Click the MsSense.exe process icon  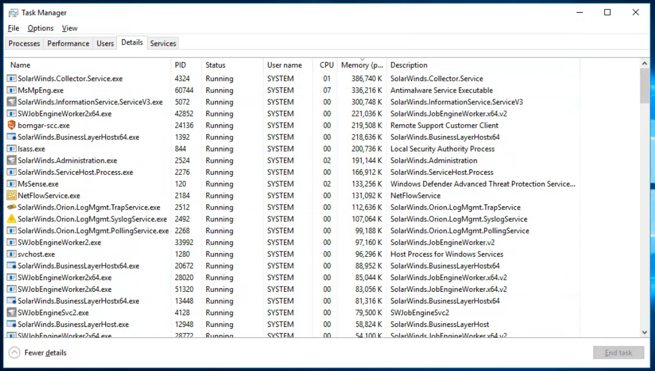click(12, 184)
